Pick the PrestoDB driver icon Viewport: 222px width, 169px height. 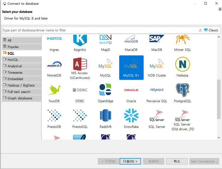pyautogui.click(x=54, y=119)
